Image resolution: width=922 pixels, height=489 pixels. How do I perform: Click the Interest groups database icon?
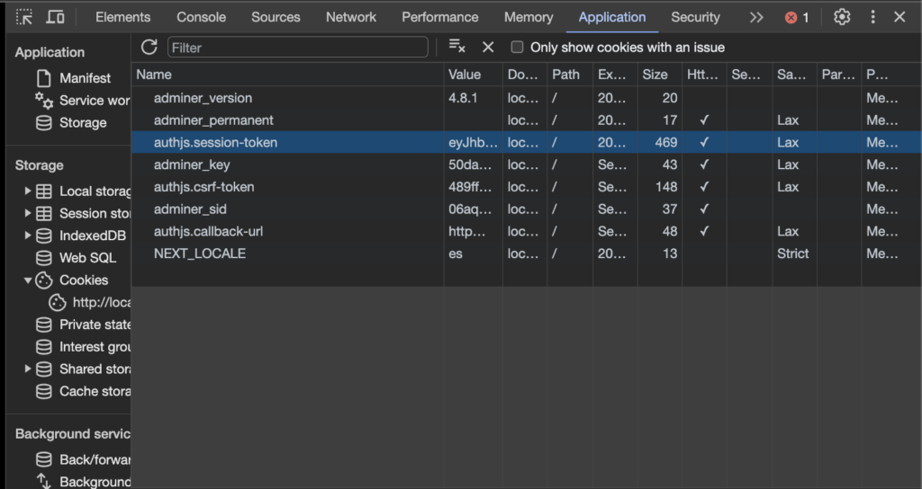(44, 347)
